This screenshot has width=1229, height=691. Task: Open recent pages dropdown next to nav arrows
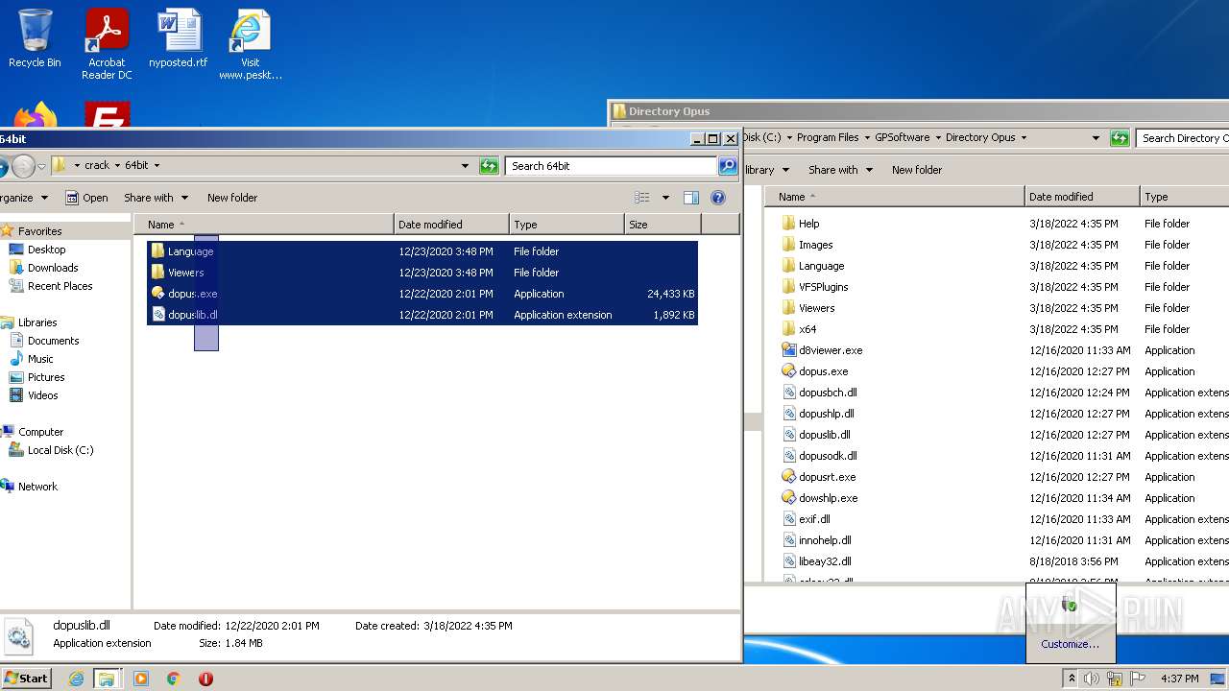point(42,166)
